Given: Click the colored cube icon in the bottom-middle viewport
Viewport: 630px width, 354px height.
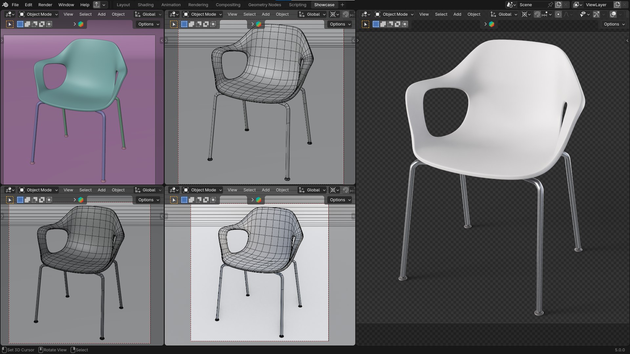Looking at the screenshot, I should 259,200.
